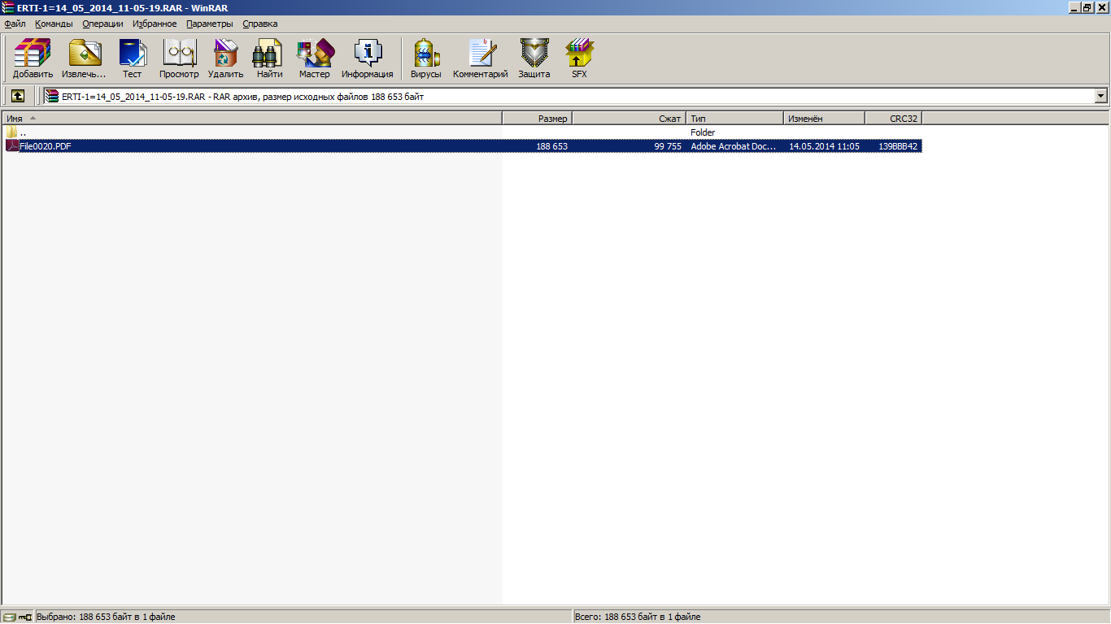Click the packed size value 99 755
The width and height of the screenshot is (1111, 624).
pyautogui.click(x=668, y=146)
